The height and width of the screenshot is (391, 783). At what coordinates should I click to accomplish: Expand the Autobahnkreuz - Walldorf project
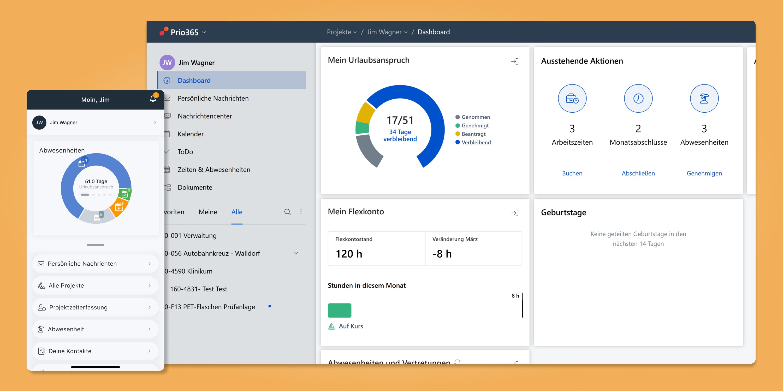(x=296, y=253)
